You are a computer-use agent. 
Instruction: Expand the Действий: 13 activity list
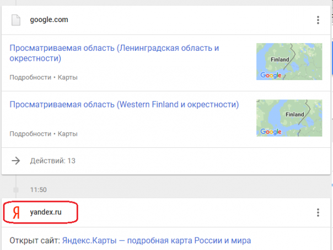tap(52, 161)
